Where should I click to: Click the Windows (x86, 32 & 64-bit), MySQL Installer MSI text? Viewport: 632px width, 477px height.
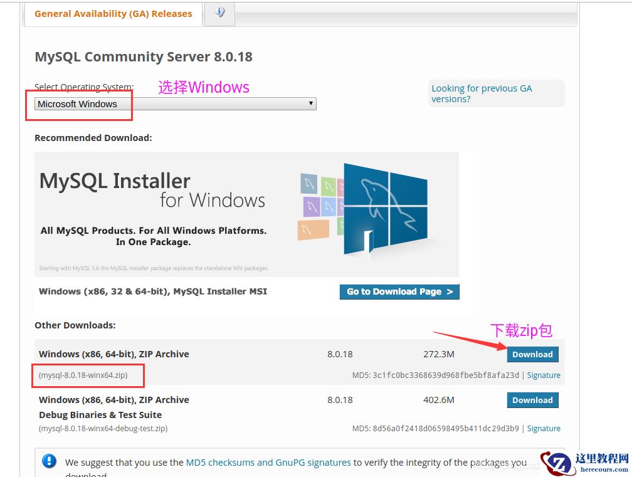153,291
